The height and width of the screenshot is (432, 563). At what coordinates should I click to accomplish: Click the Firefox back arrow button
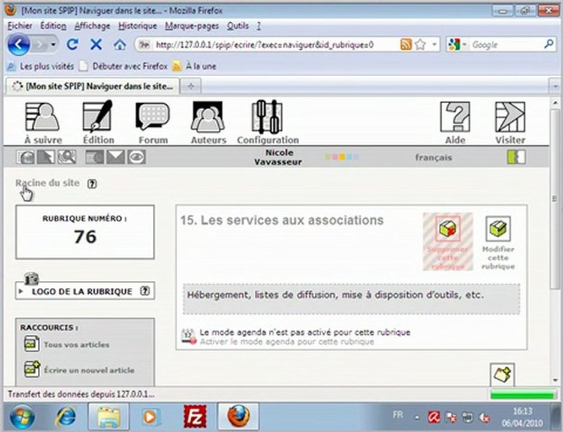coord(19,45)
